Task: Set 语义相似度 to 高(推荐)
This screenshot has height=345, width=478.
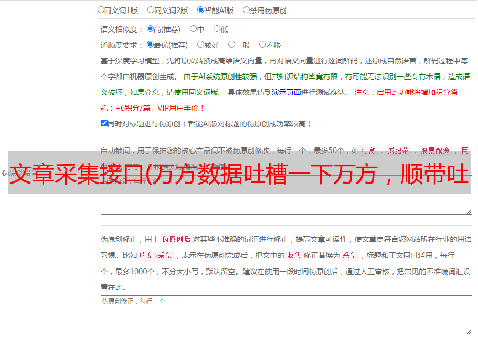Action: [x=150, y=29]
